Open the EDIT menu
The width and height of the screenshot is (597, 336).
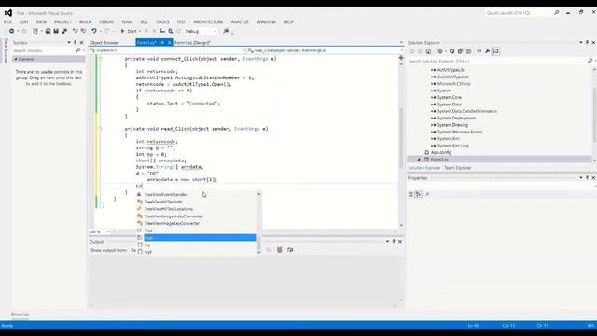(23, 22)
